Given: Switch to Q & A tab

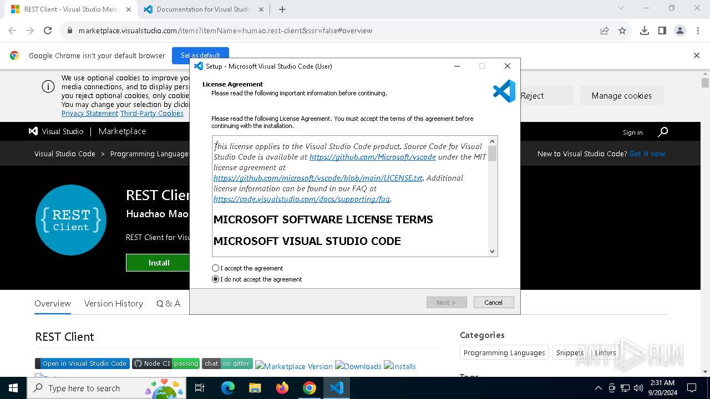Looking at the screenshot, I should pos(168,304).
